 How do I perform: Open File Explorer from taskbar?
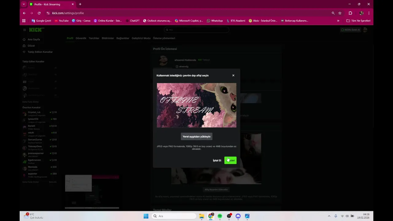pos(201,216)
